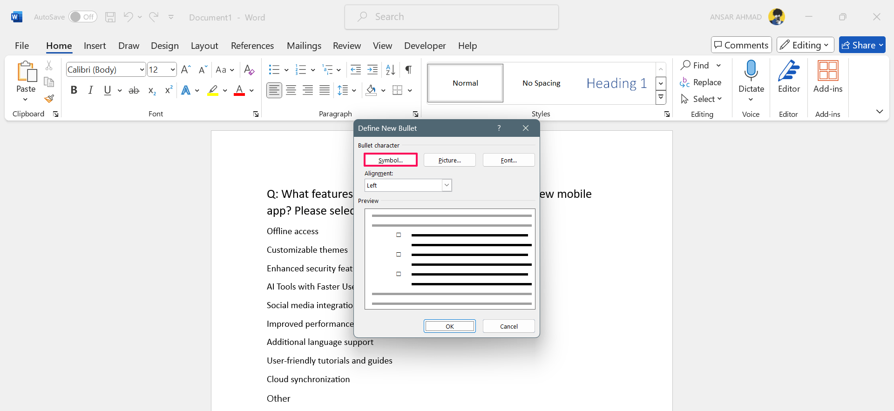Click the Picture button in dialog
This screenshot has height=411, width=894.
point(449,160)
